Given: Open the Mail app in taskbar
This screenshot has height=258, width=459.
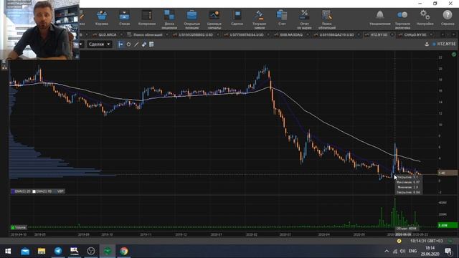Looking at the screenshot, I should pos(25,251).
